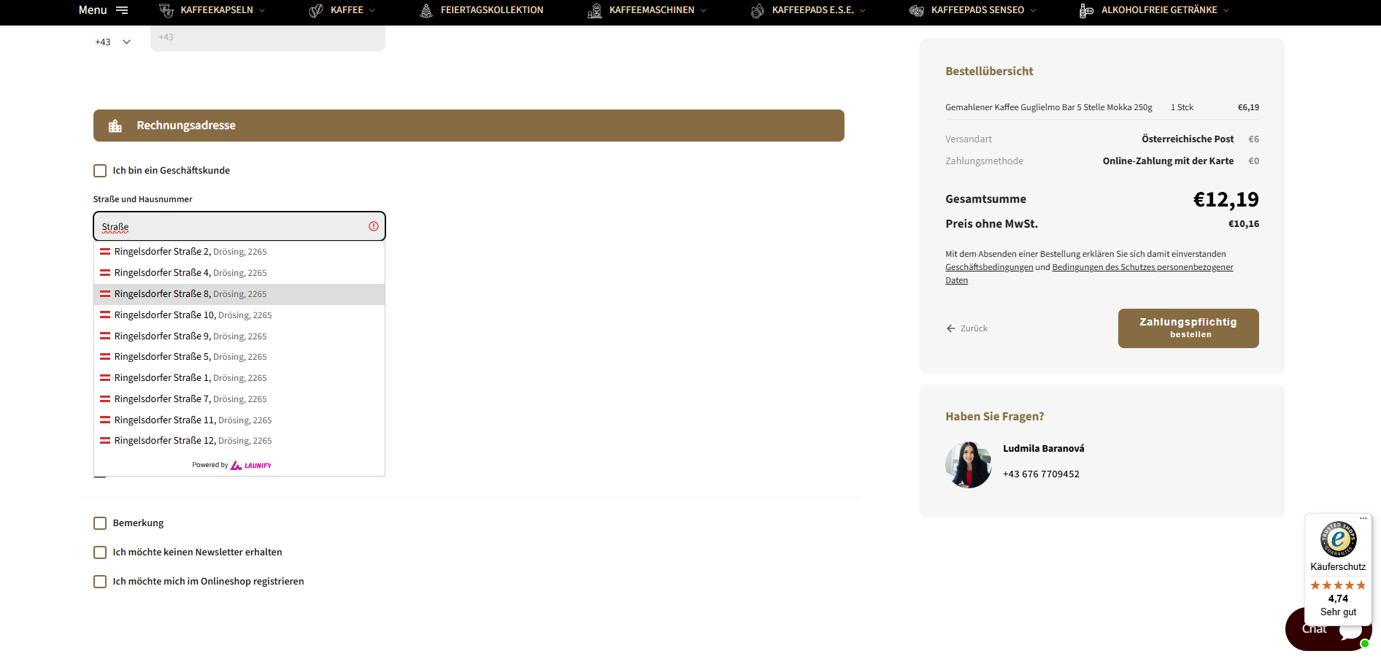Image resolution: width=1381 pixels, height=659 pixels.
Task: Open the Kaffeepads Senseo menu
Action: (x=977, y=10)
